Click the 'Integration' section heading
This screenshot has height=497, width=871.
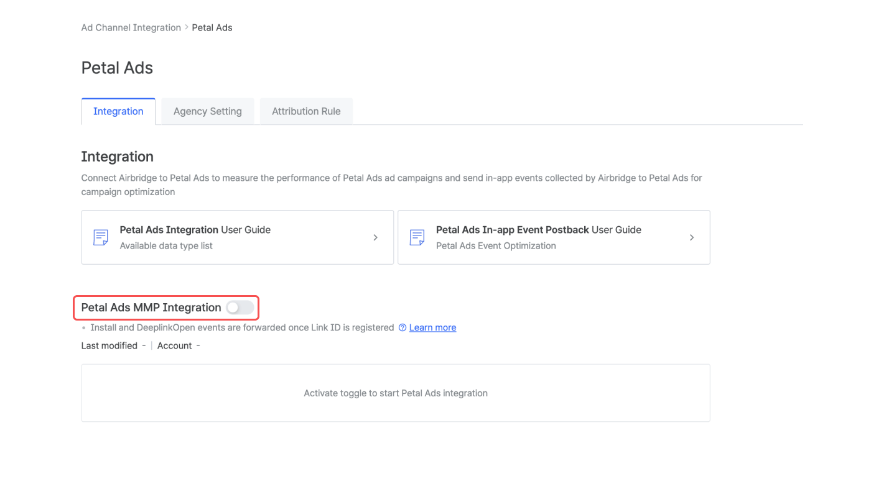(x=118, y=157)
